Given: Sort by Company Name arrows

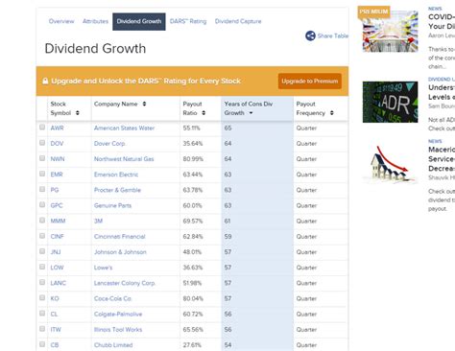Looking at the screenshot, I should click(144, 104).
